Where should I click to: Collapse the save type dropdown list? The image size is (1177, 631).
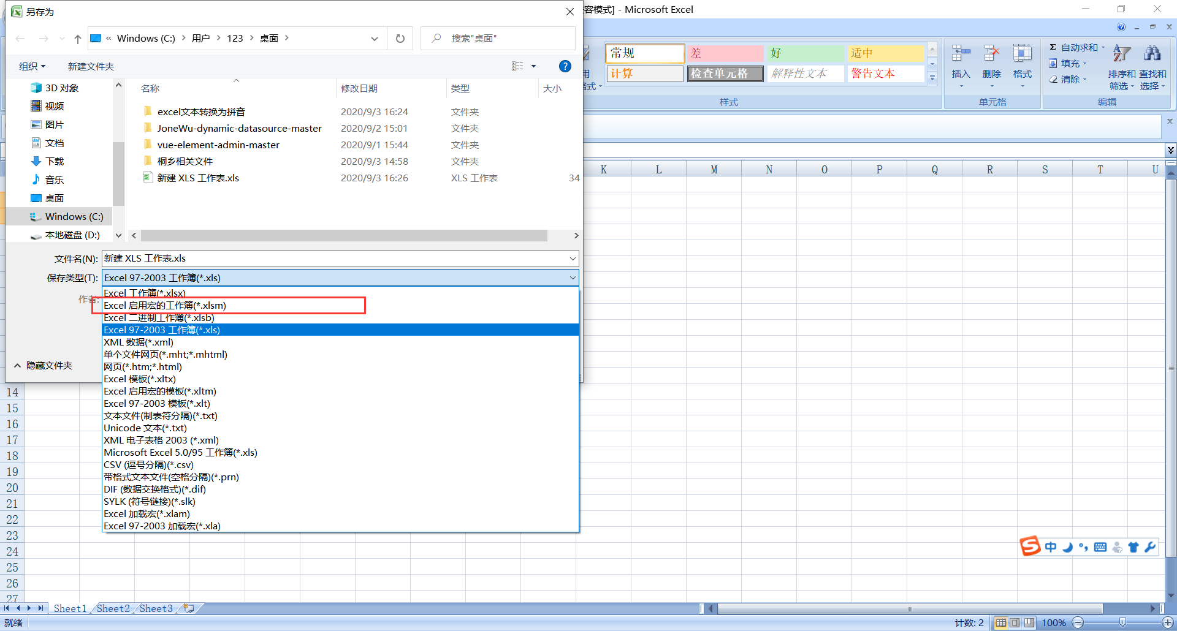pyautogui.click(x=573, y=278)
